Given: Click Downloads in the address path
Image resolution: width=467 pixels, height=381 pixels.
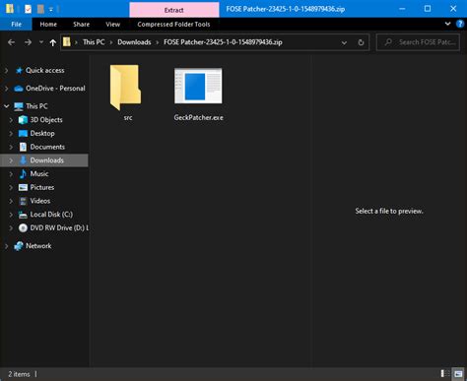Looking at the screenshot, I should (x=134, y=42).
